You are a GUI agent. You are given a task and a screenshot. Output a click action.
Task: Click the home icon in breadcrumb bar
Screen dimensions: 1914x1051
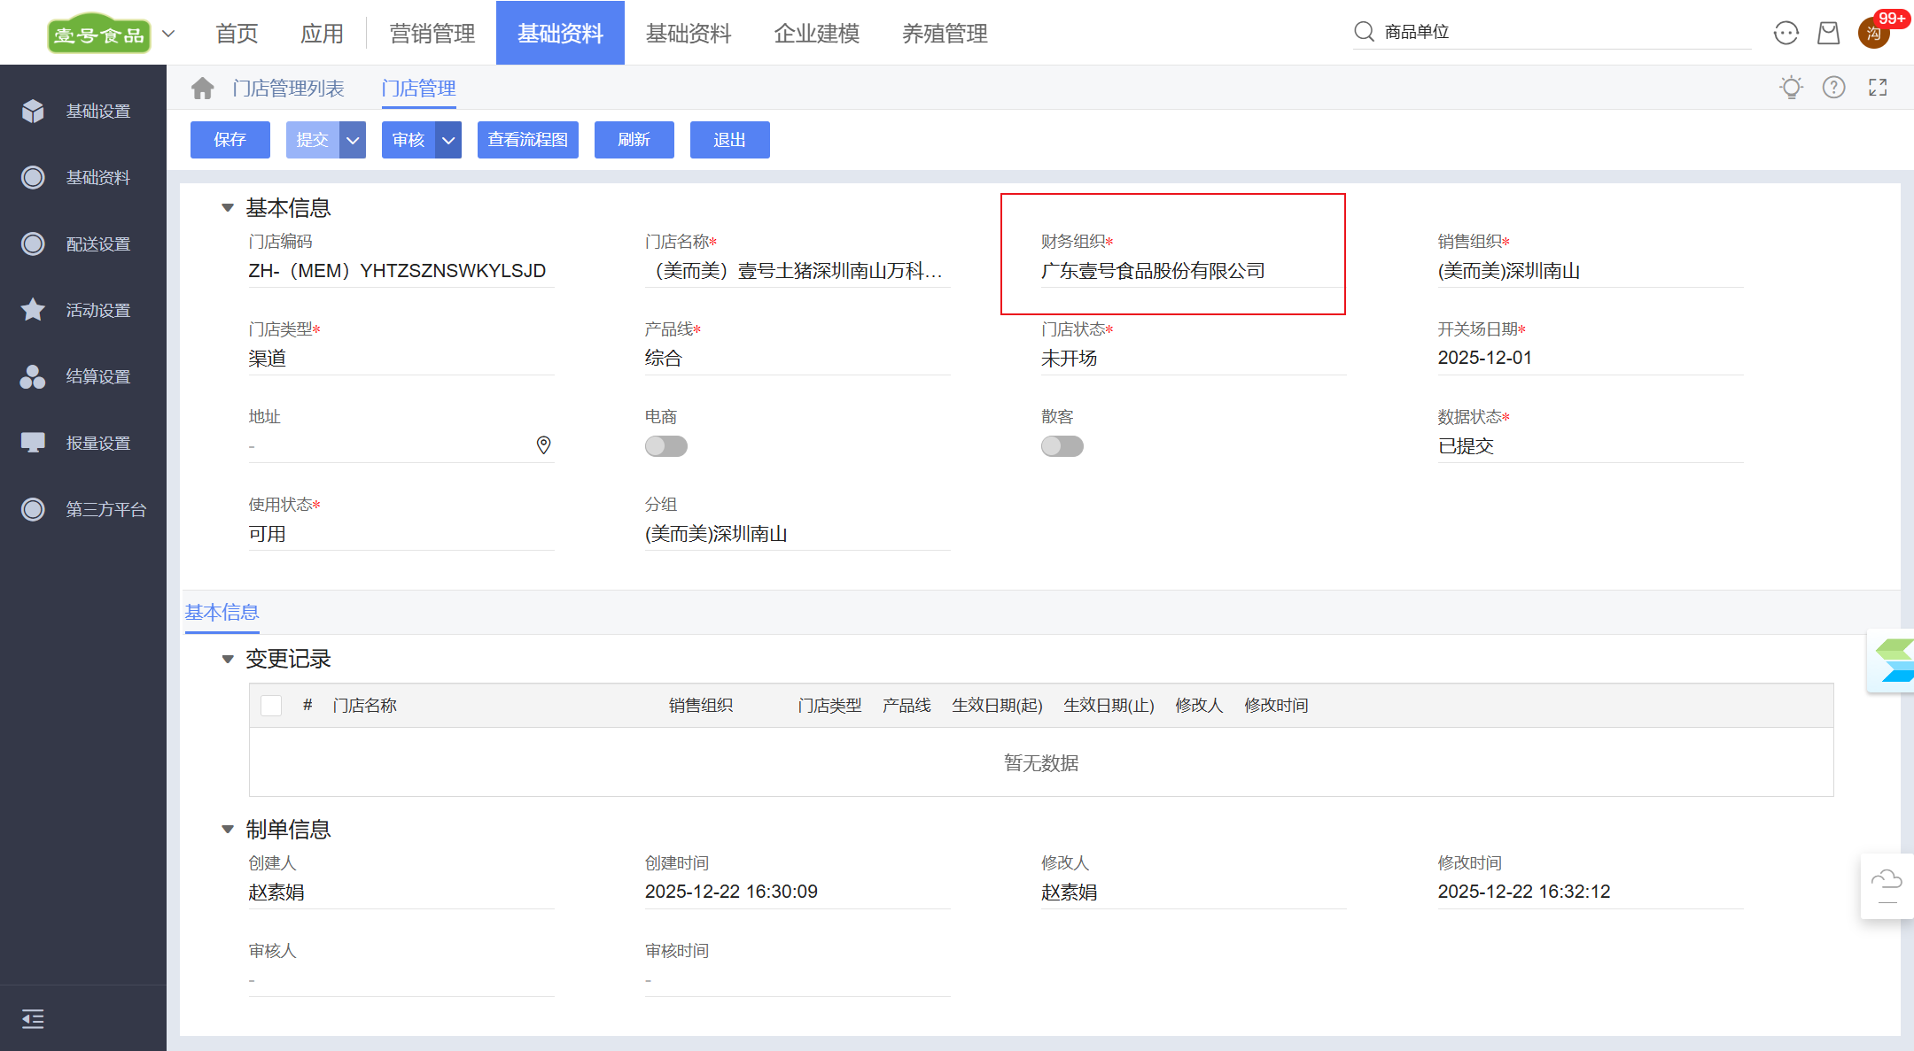(x=203, y=89)
